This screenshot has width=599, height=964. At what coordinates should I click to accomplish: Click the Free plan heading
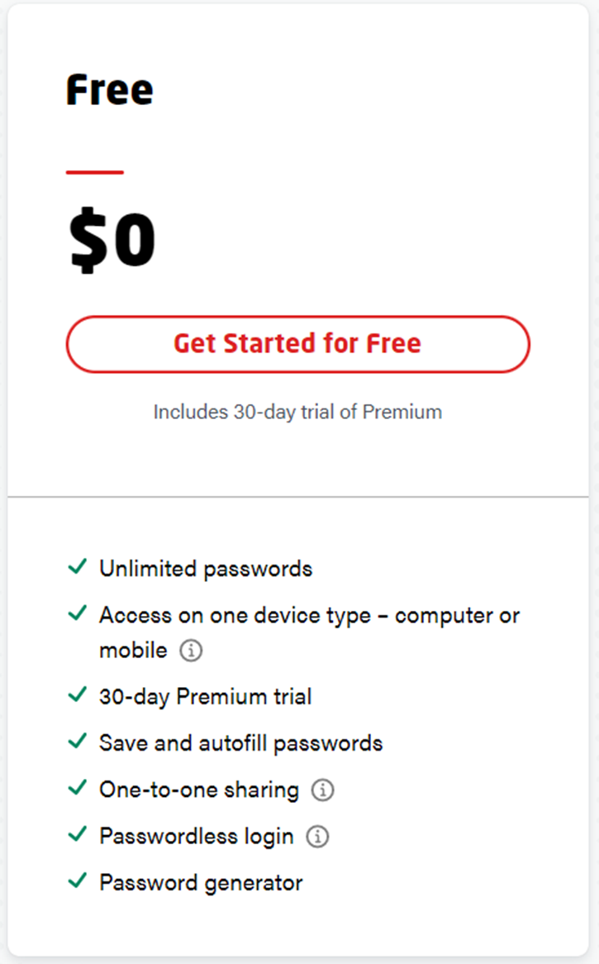point(109,90)
